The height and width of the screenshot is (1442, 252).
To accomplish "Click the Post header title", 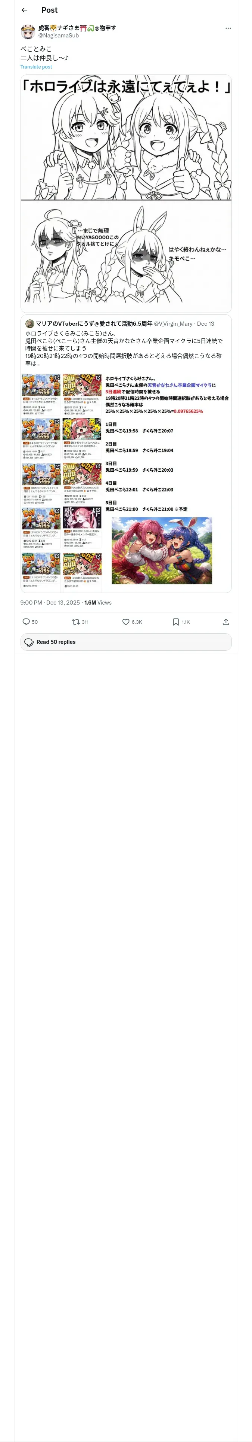I will (x=49, y=10).
